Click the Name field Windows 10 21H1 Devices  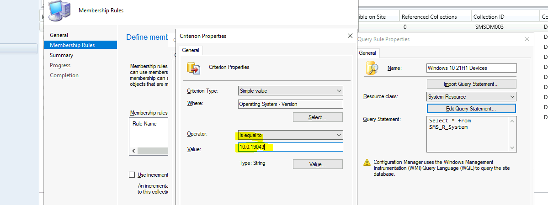[x=472, y=68]
